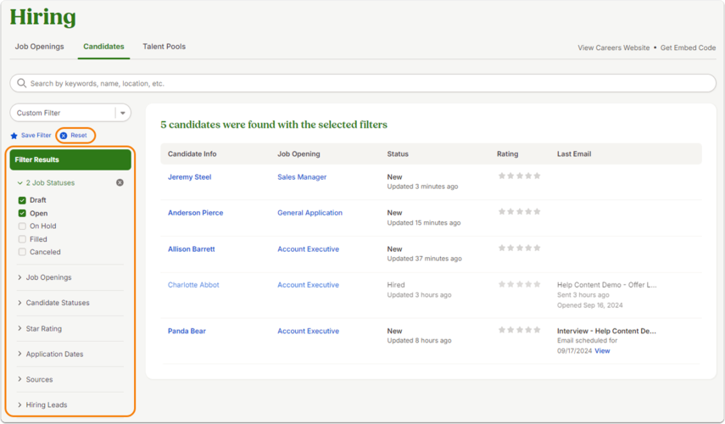This screenshot has height=424, width=725.
Task: Click the Candidate Info column header
Action: coord(192,154)
